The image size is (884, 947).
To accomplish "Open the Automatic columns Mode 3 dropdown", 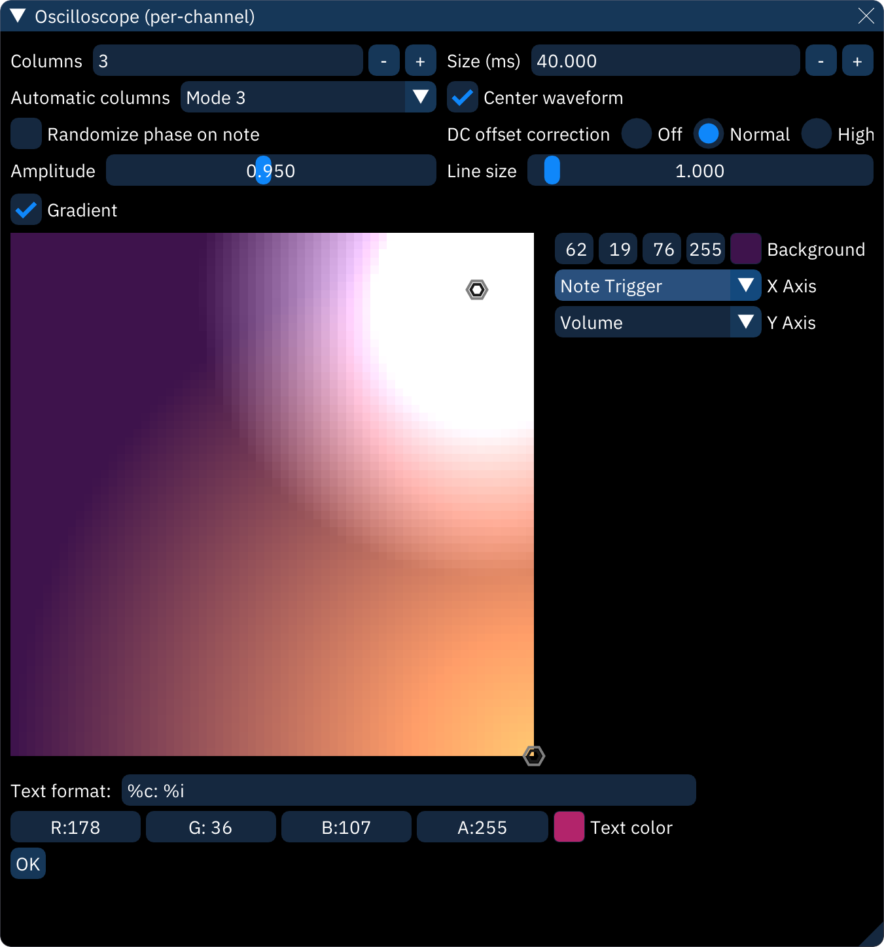I will tap(308, 97).
